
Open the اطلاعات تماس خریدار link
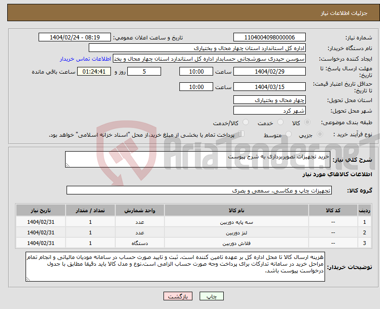(85, 59)
